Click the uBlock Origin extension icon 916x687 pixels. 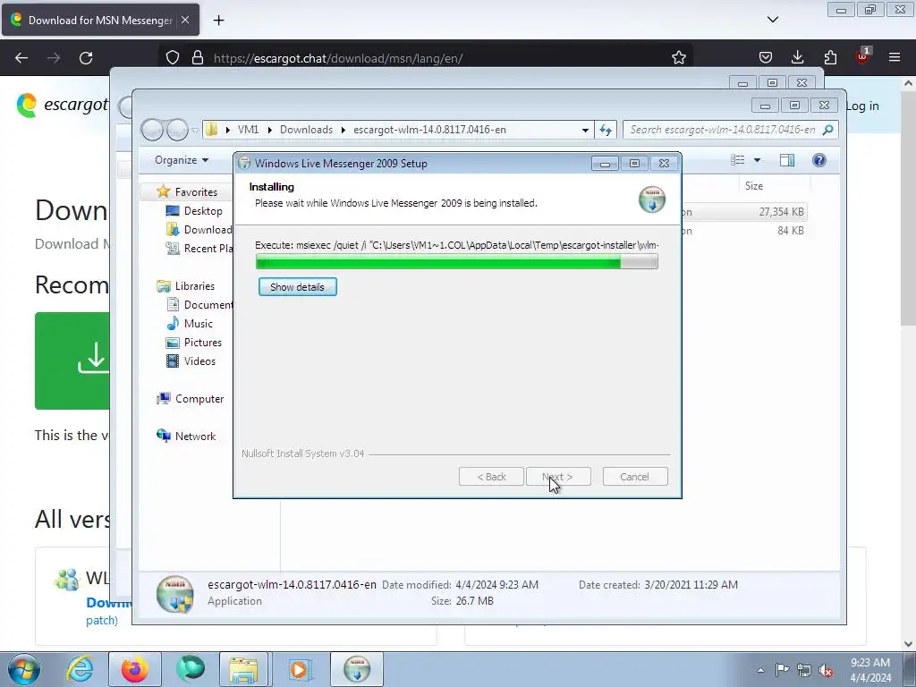(862, 56)
